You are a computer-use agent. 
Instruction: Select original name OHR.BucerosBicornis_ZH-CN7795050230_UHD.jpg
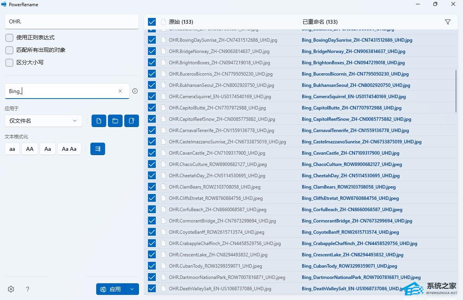(x=220, y=74)
